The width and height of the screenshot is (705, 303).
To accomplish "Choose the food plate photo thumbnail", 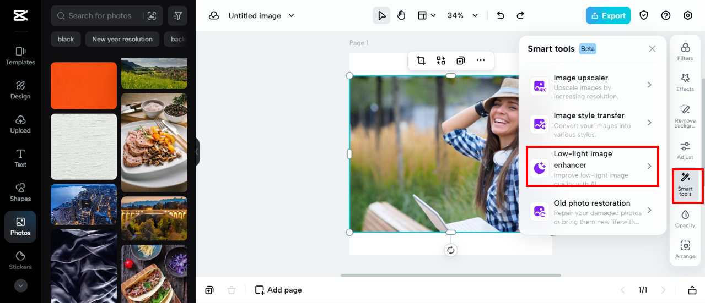I will 154,142.
